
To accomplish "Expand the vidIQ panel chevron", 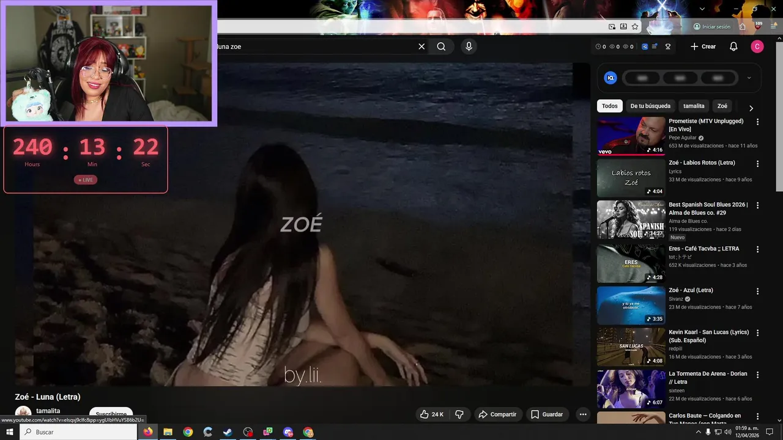I will (x=749, y=78).
